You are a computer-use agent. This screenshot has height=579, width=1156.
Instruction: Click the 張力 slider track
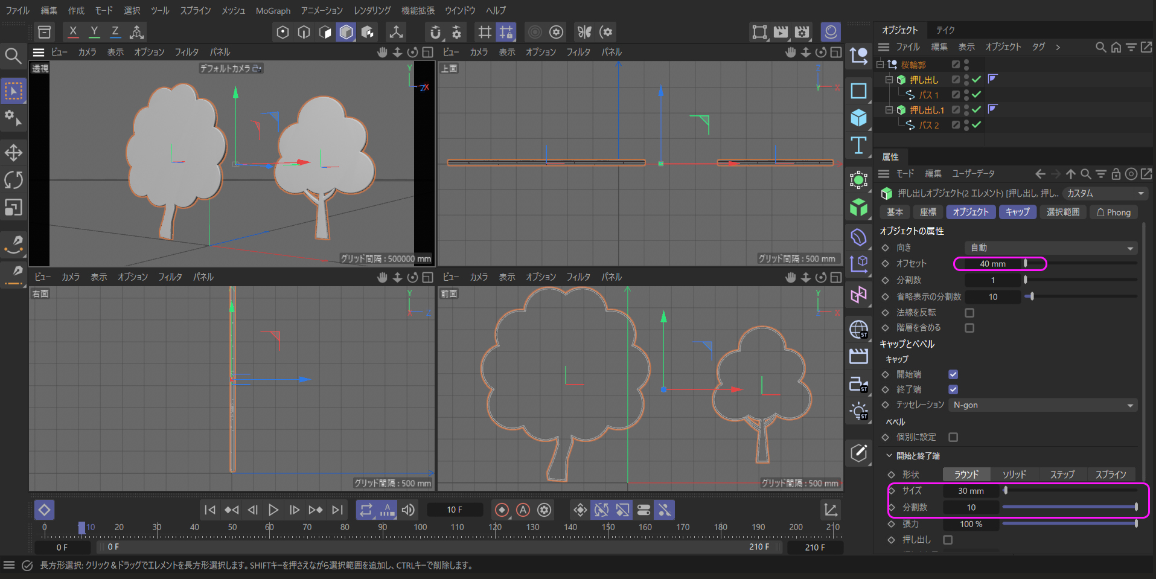click(x=1068, y=524)
